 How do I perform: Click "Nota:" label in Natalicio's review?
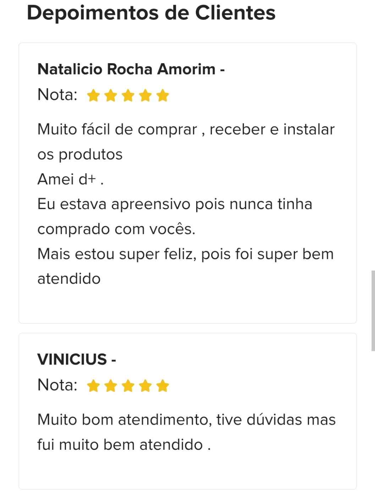pyautogui.click(x=57, y=95)
